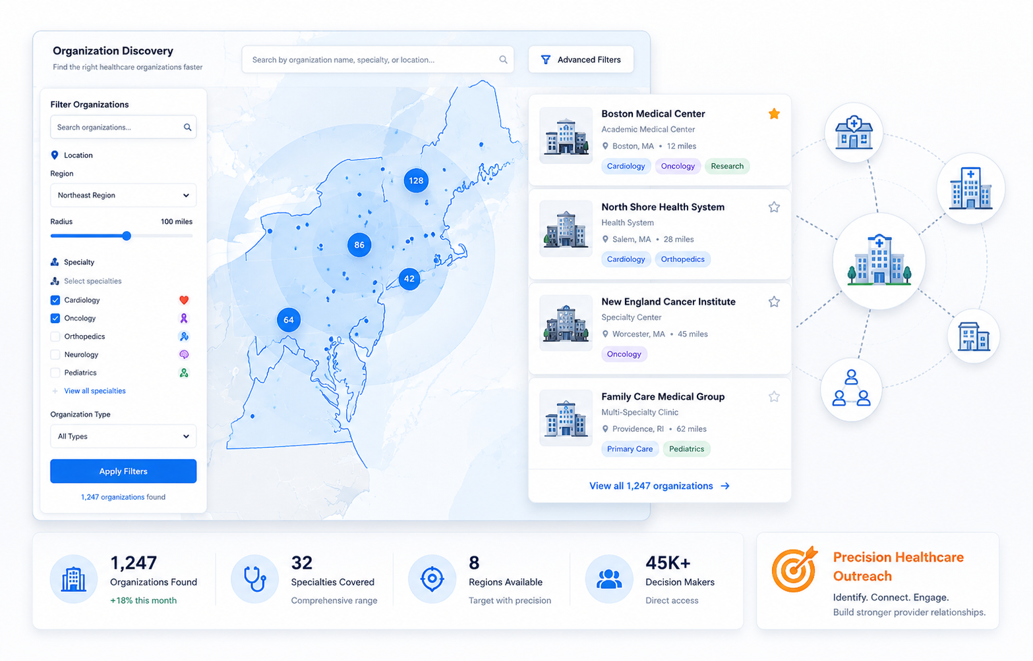Viewport: 1033px width, 661px height.
Task: Click the Boston Medical Center building thumbnail
Action: click(x=566, y=136)
